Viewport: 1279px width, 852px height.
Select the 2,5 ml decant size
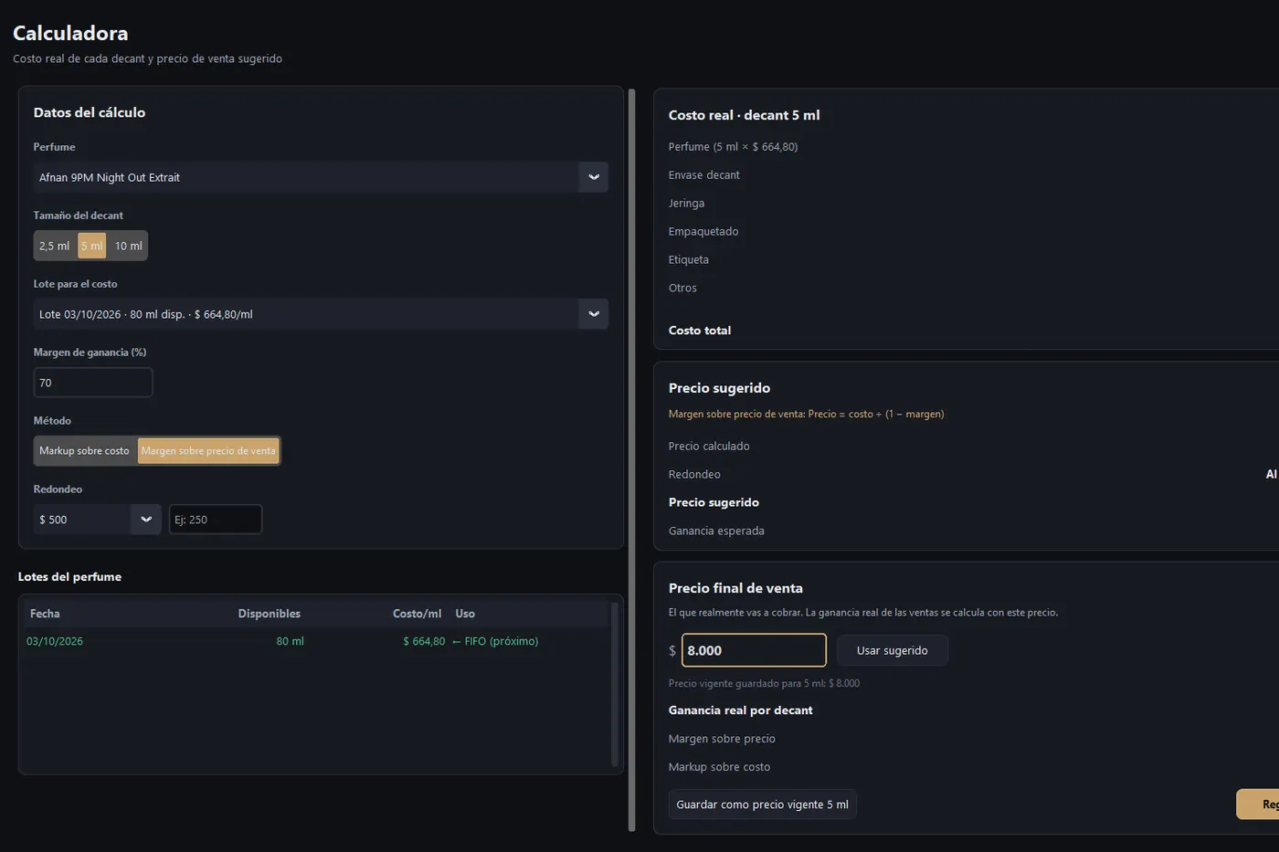coord(54,246)
